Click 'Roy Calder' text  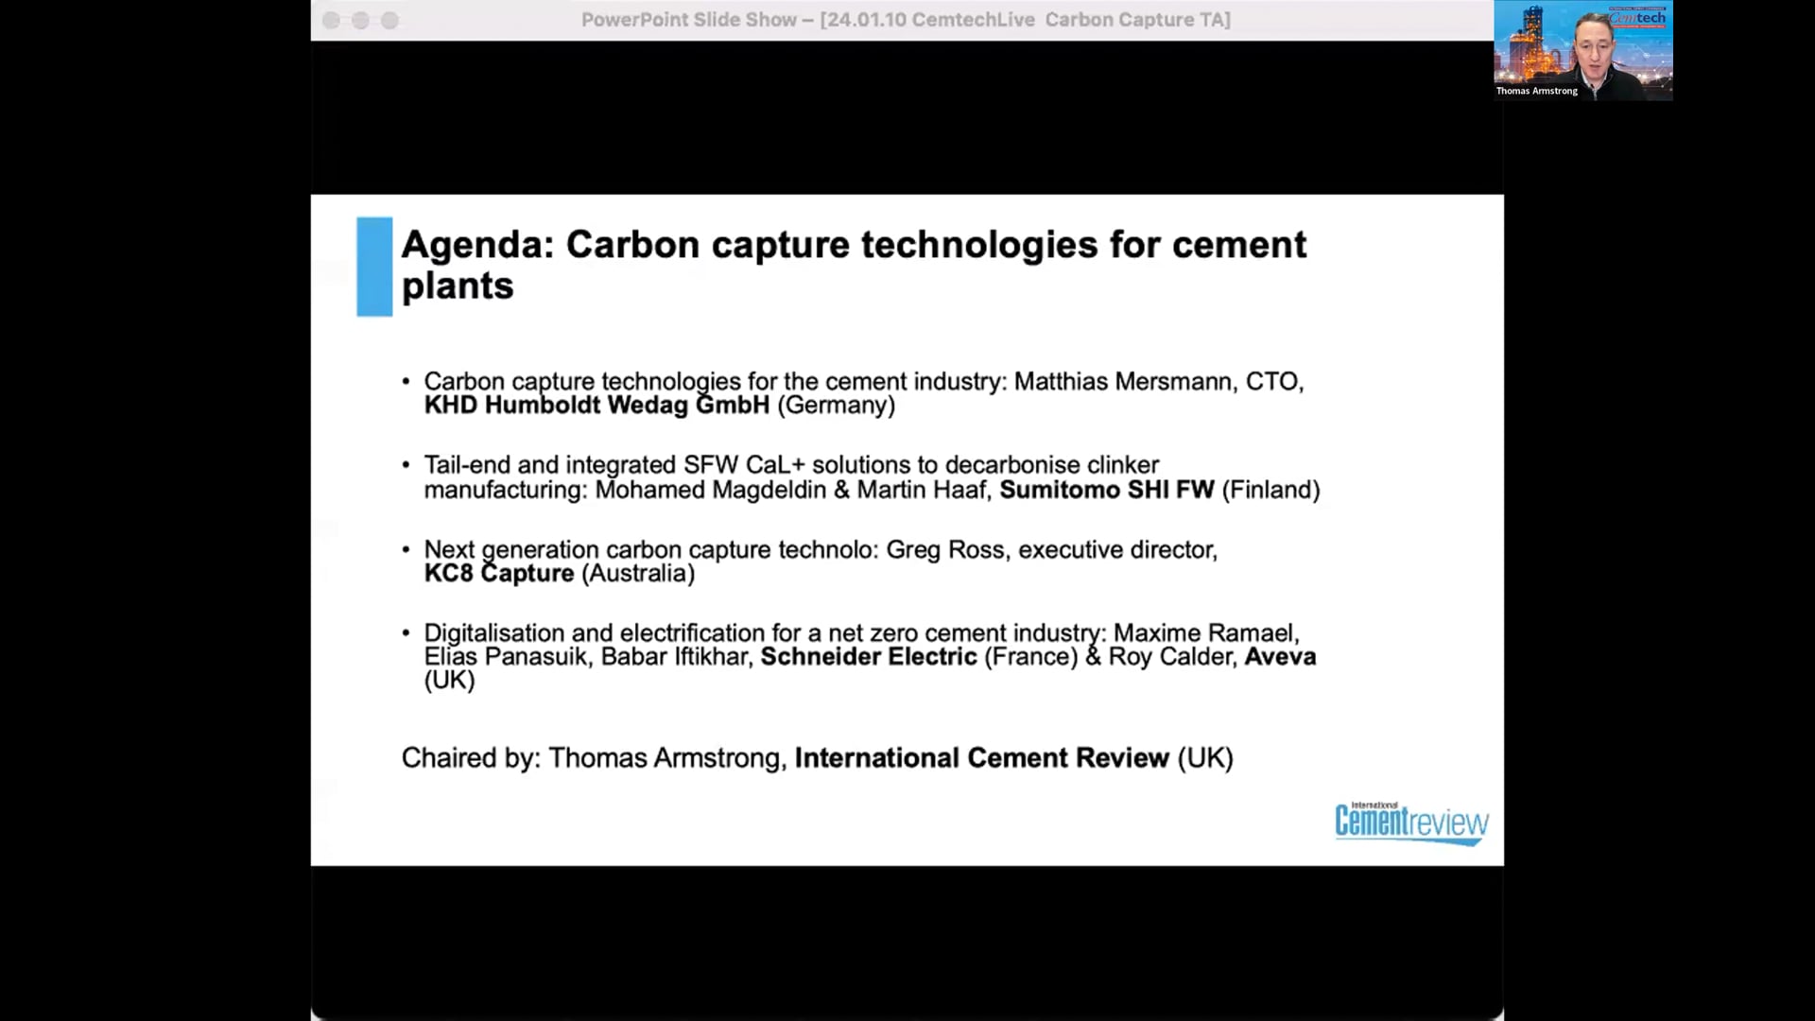tap(1172, 657)
